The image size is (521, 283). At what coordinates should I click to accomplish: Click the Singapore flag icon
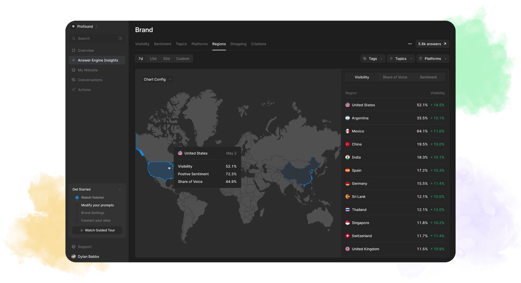348,223
